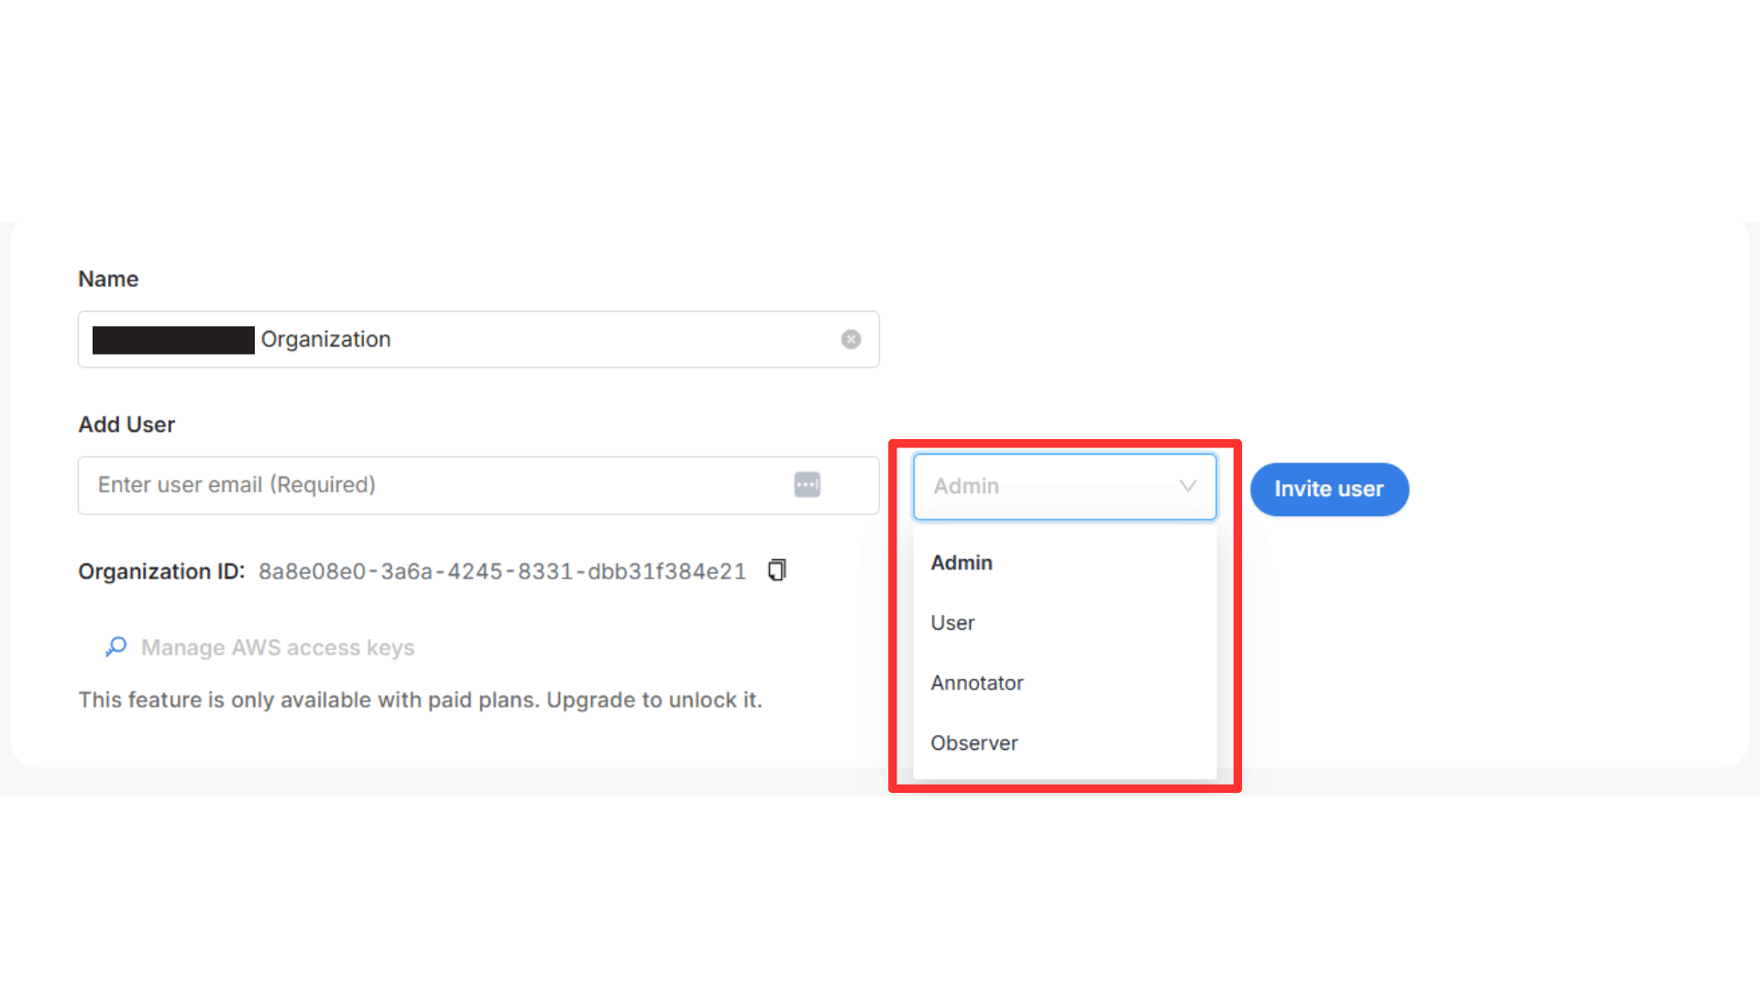This screenshot has width=1760, height=990.
Task: Focus the Enter user email input
Action: click(x=431, y=485)
